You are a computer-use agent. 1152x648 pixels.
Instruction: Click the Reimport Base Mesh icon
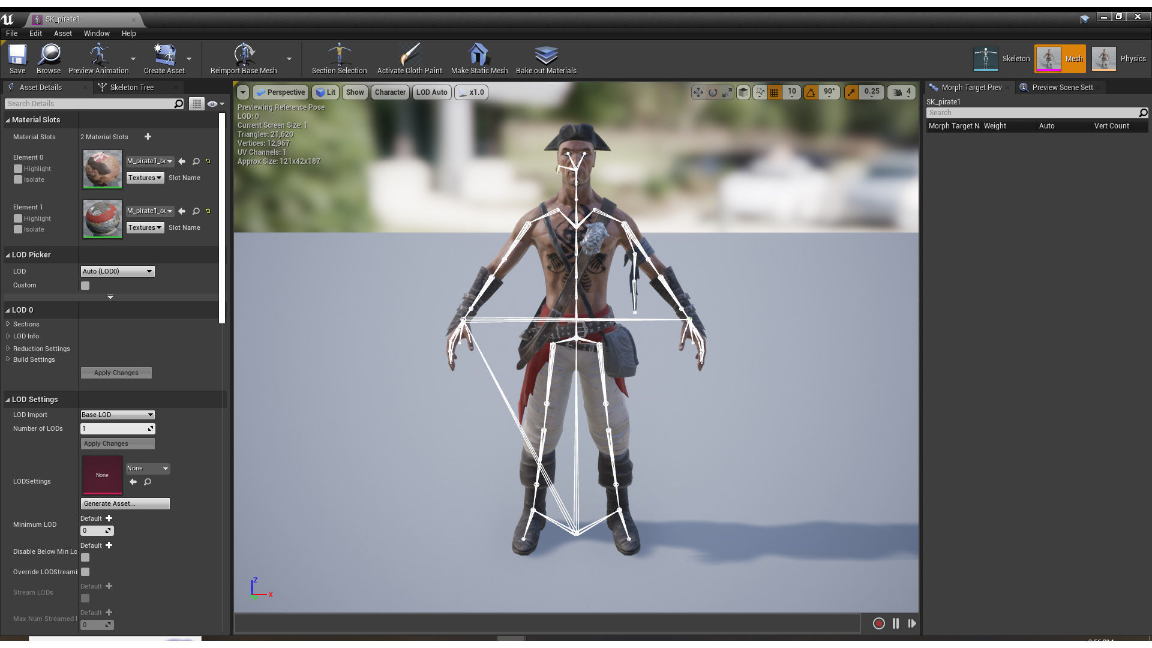(244, 58)
